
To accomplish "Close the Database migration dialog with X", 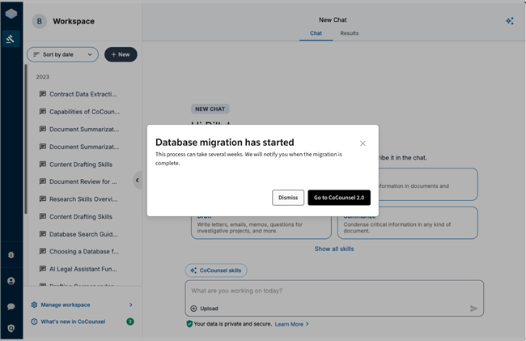I will click(363, 143).
